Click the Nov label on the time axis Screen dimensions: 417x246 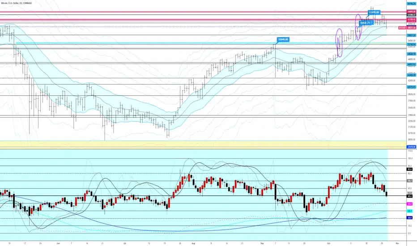coord(397,243)
